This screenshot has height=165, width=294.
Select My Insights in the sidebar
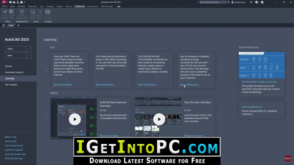(x=11, y=85)
